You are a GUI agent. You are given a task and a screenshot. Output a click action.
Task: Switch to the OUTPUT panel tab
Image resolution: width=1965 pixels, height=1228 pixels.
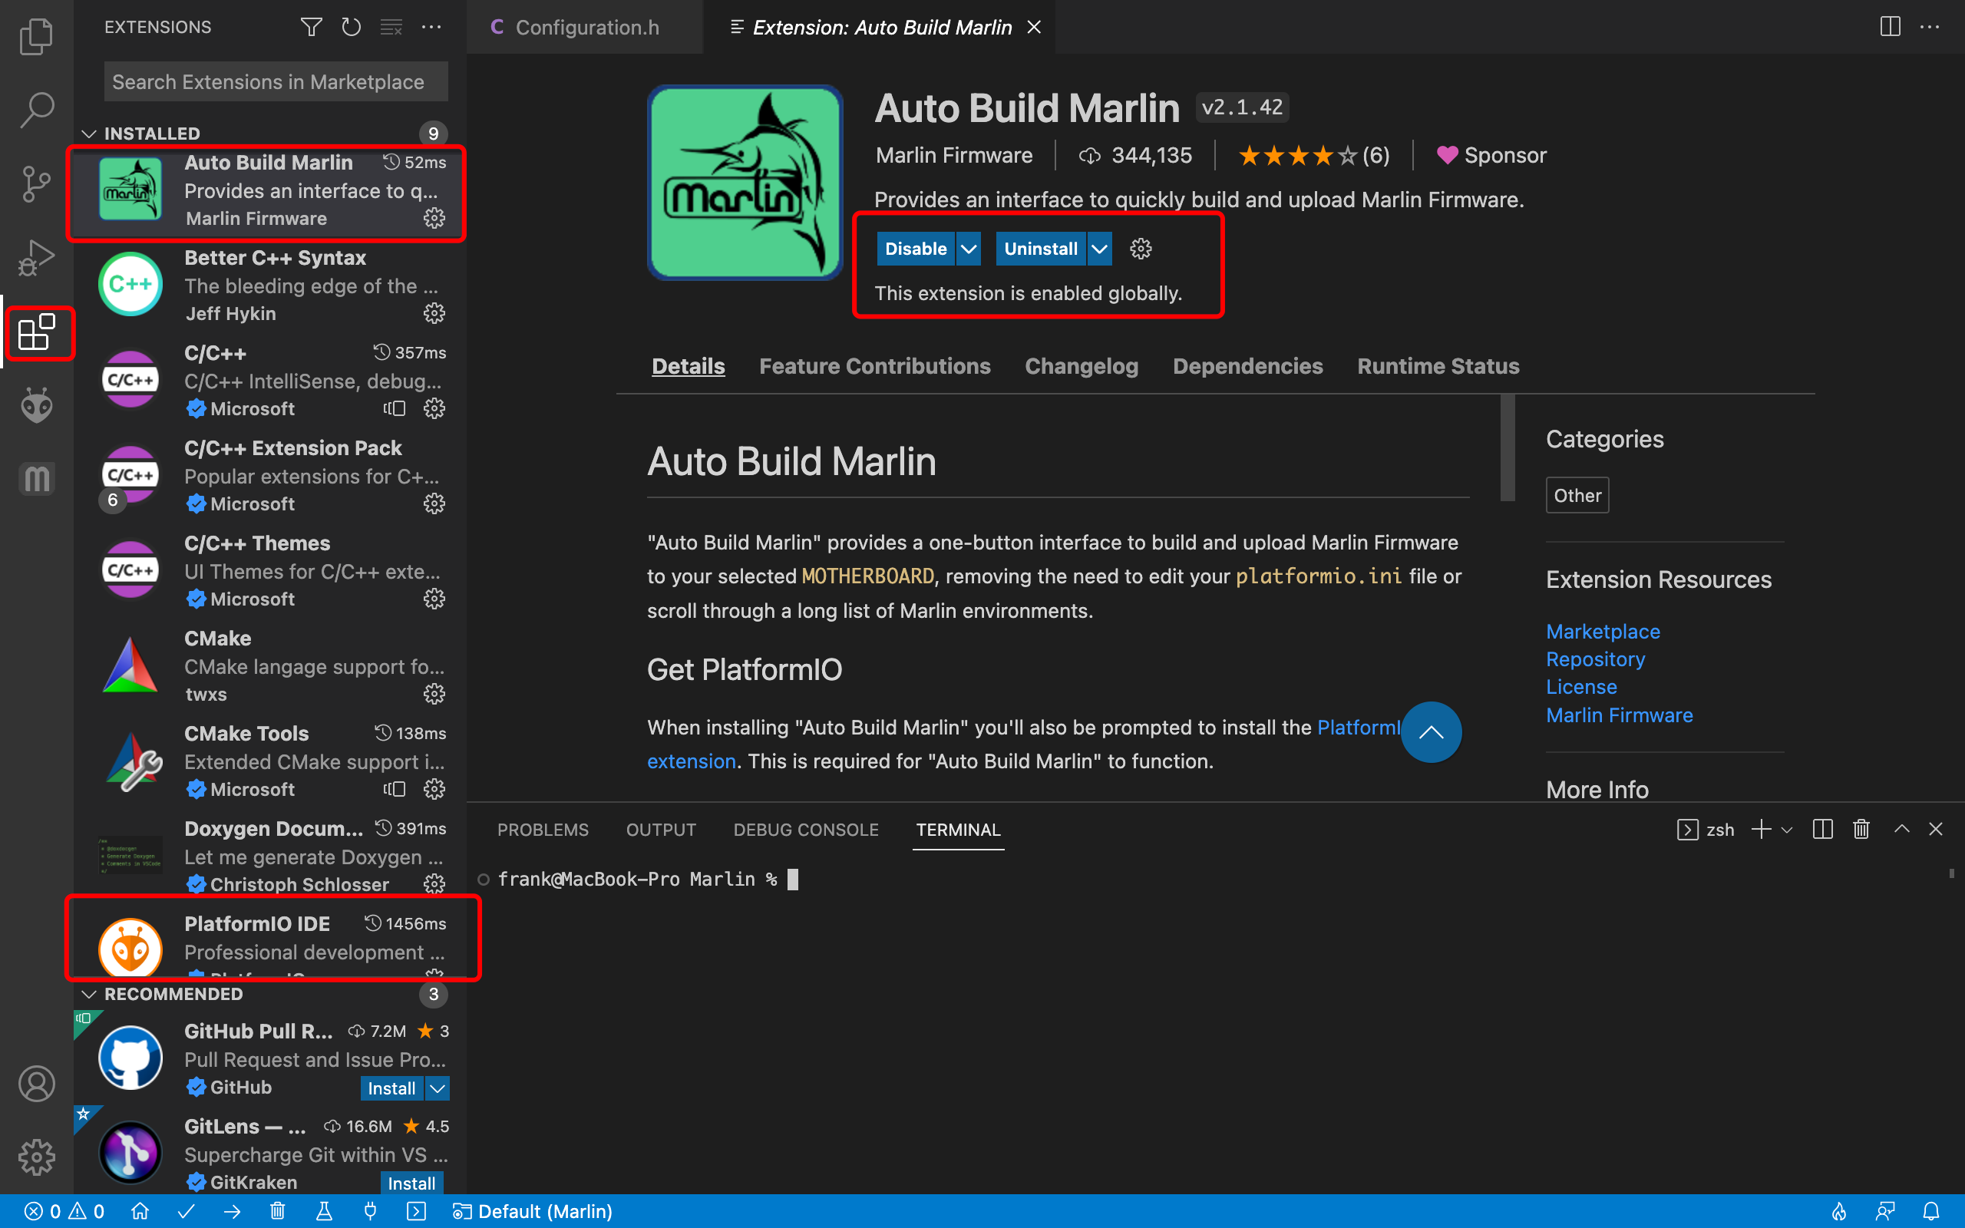(661, 829)
